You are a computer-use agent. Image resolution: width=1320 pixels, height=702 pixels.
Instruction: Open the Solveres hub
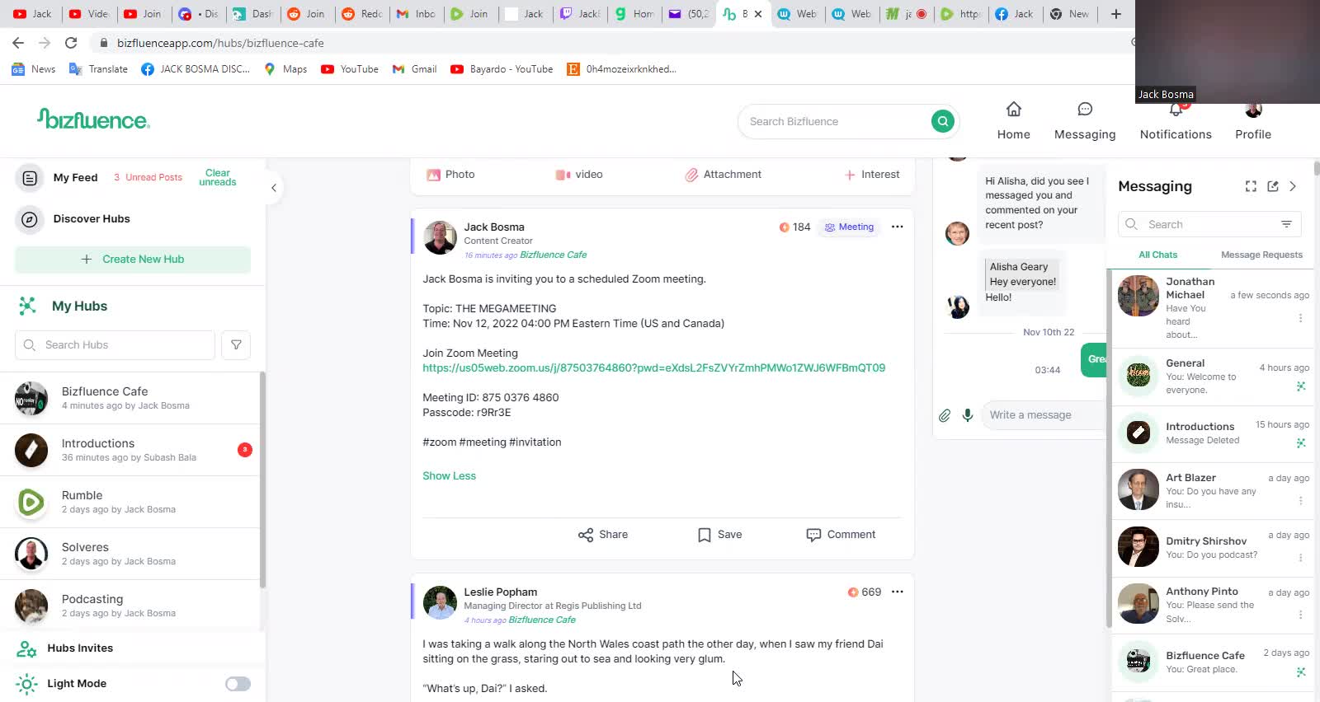[130, 554]
